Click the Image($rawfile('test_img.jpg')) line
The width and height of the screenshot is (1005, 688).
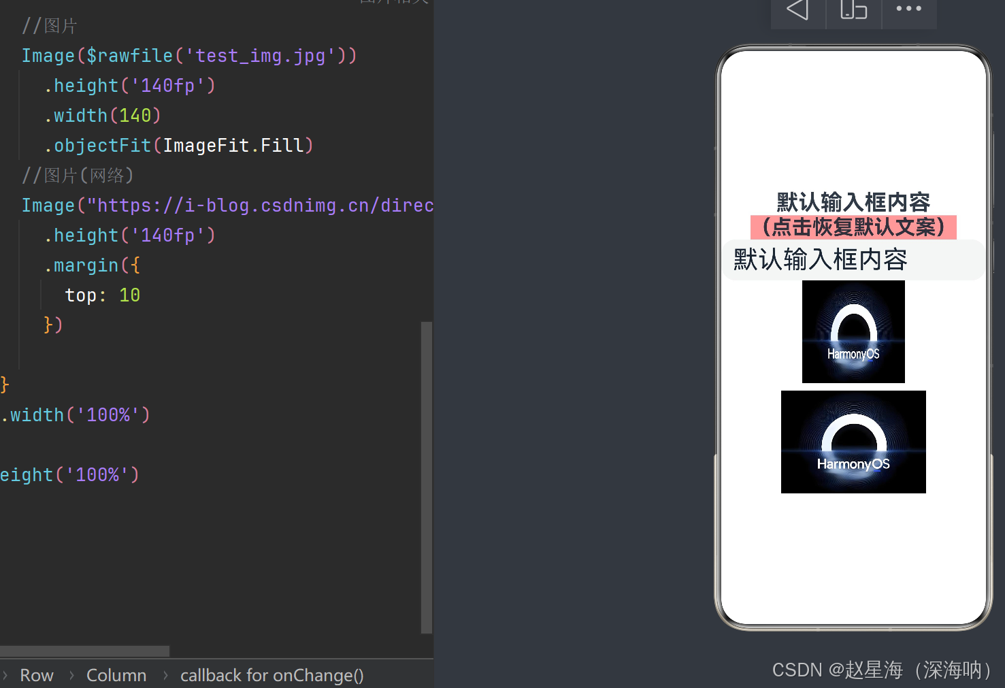click(x=189, y=56)
